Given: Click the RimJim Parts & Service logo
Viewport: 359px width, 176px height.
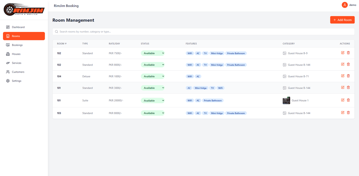Looking at the screenshot, I should coord(24,10).
